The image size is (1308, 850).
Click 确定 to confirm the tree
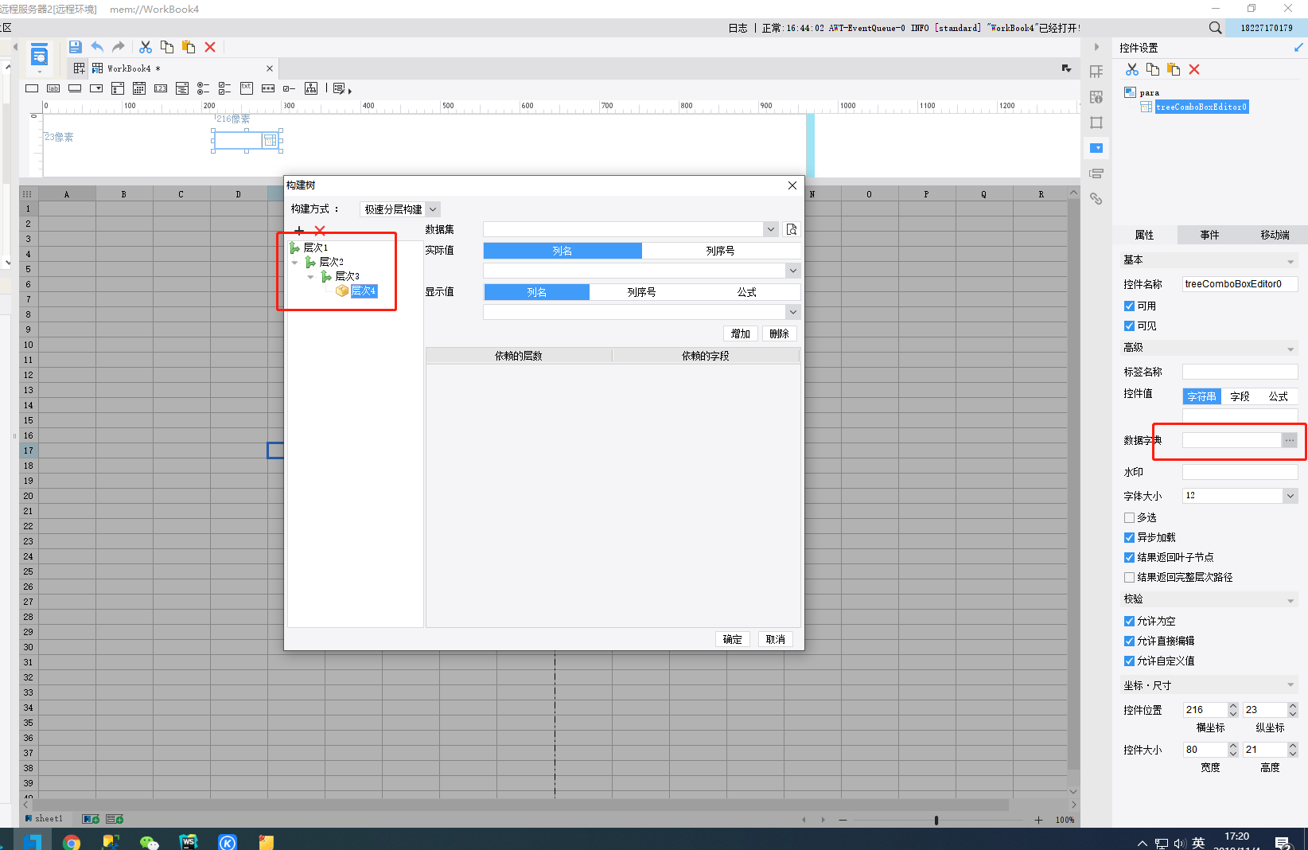coord(733,639)
